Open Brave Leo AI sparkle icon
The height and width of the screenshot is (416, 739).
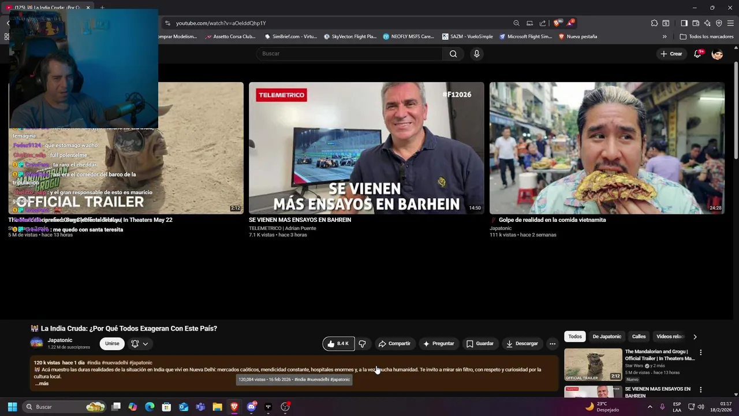(707, 23)
